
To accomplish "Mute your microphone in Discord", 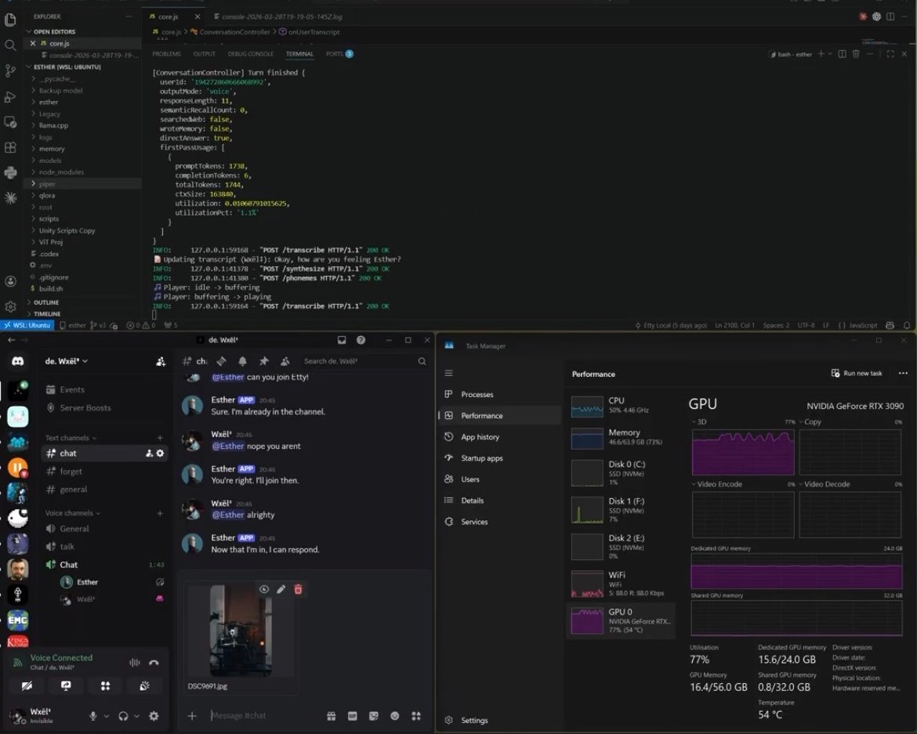I will [92, 715].
